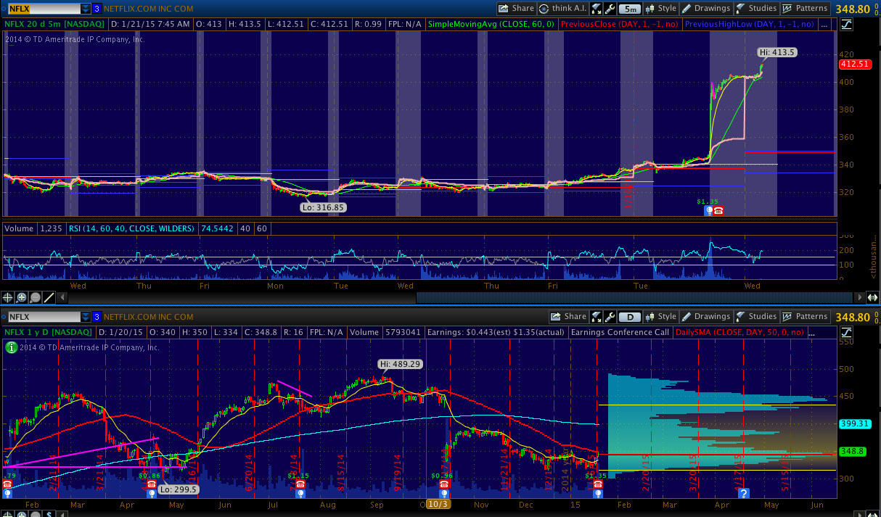The height and width of the screenshot is (517, 881).
Task: Toggle the lower chart scale curve button
Action: 848,332
